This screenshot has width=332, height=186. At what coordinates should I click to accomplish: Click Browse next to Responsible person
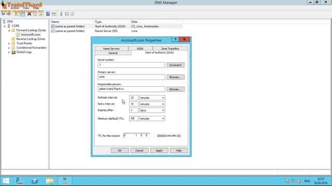pyautogui.click(x=175, y=89)
